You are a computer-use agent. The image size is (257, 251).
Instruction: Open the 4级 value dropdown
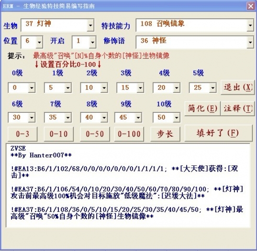coord(177,88)
